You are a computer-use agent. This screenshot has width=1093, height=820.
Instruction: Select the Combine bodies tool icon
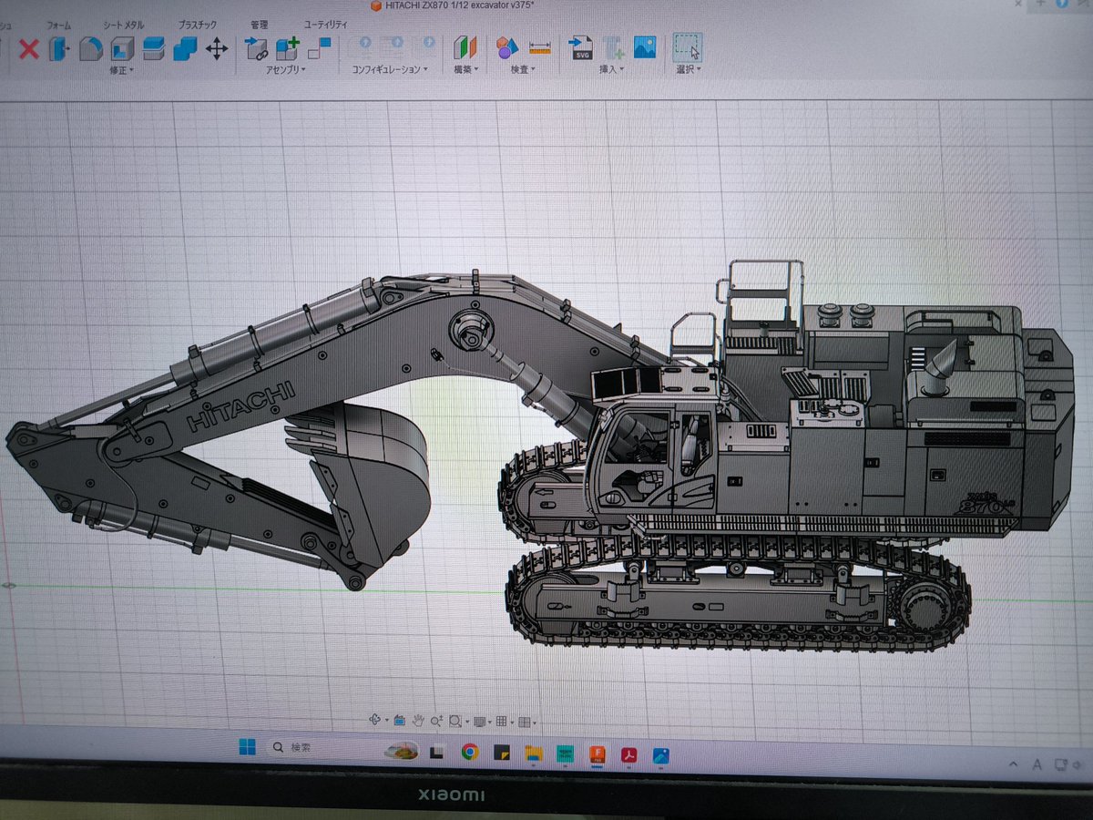pyautogui.click(x=185, y=48)
